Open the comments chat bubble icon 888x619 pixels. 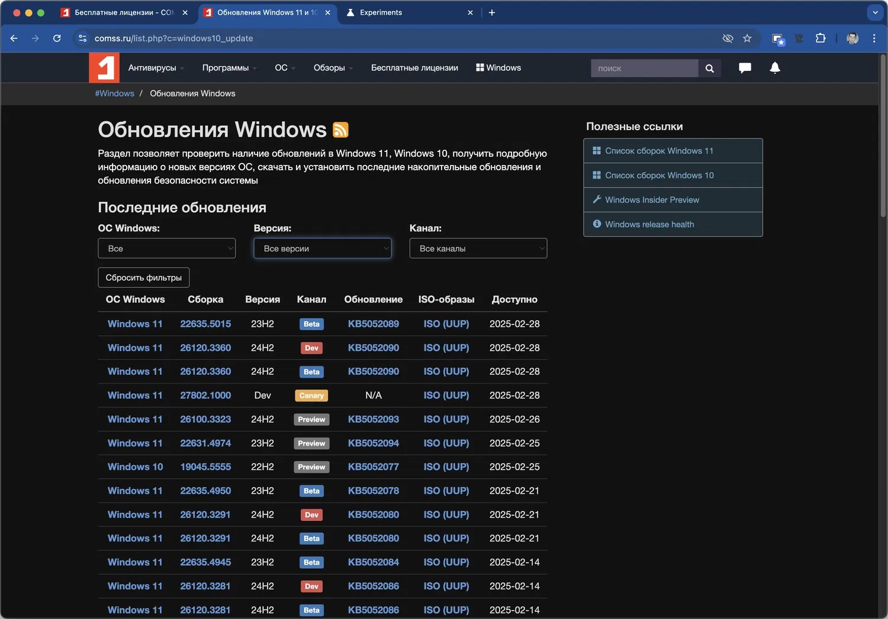pos(745,68)
